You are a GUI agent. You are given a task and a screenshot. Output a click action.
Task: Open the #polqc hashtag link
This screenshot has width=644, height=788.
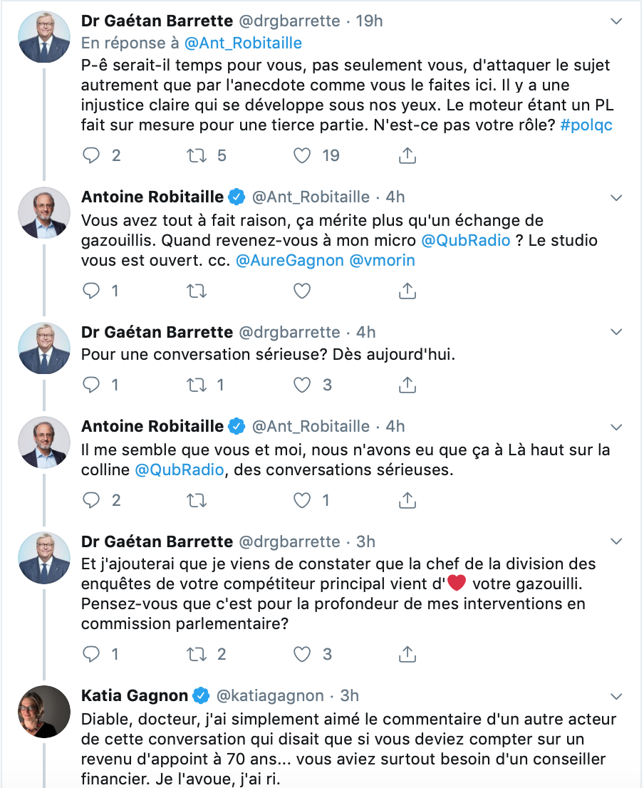(x=586, y=125)
